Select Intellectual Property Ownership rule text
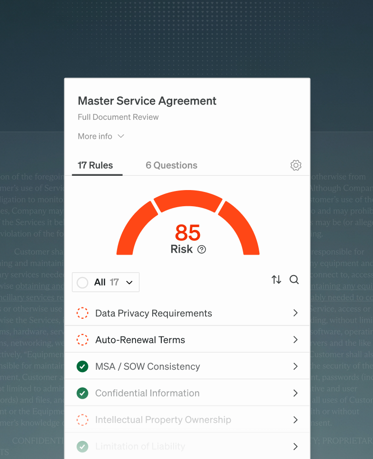The image size is (373, 459). (163, 420)
